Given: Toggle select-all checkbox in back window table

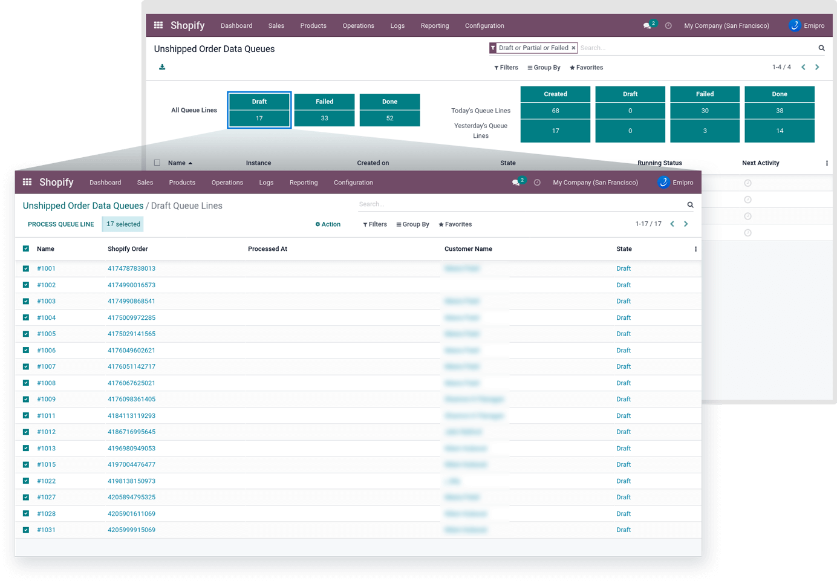Looking at the screenshot, I should pos(157,163).
